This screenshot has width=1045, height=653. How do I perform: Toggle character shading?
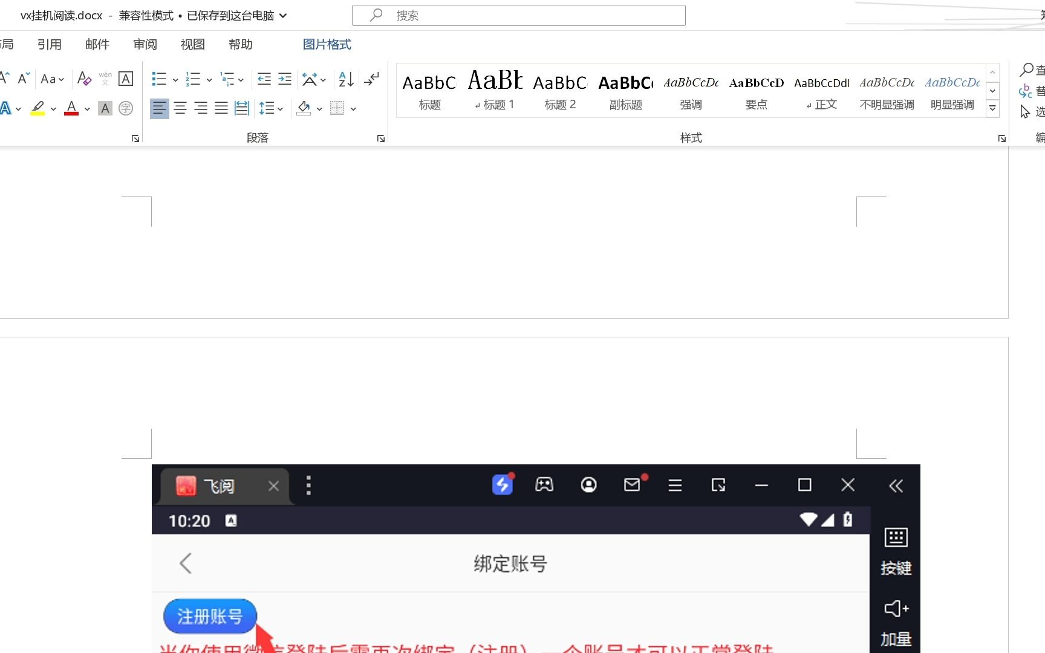[x=105, y=108]
